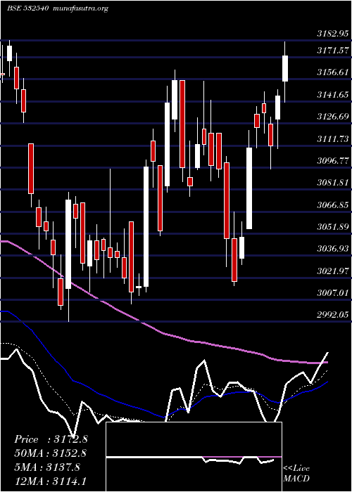352x492 pixels.
Task: Select the 3156.61 price level label
Action: [x=333, y=72]
